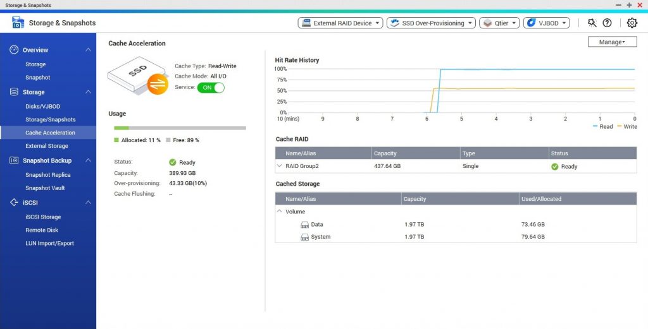Open Snapshot Vault in the sidebar
Image resolution: width=648 pixels, height=329 pixels.
tap(45, 188)
